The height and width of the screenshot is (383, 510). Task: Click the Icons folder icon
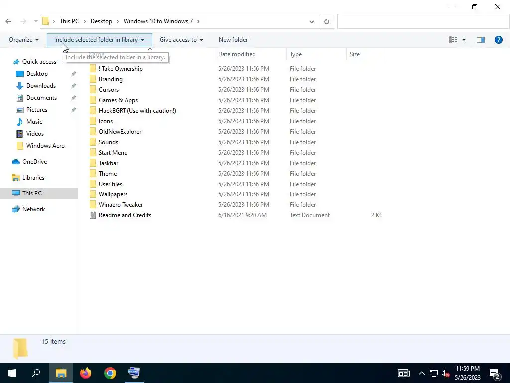click(93, 121)
